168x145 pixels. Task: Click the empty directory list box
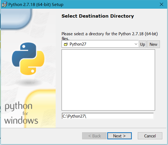(x=108, y=80)
